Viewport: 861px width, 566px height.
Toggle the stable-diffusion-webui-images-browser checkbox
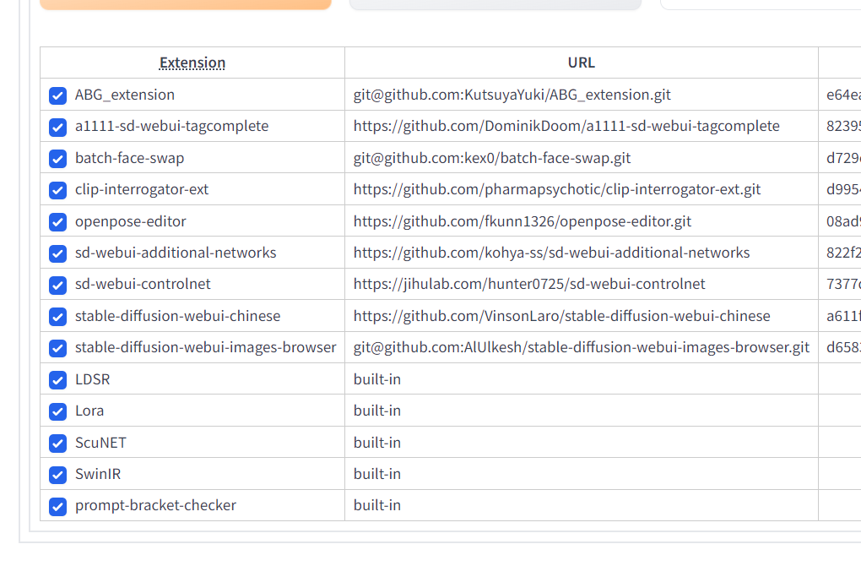pos(57,347)
